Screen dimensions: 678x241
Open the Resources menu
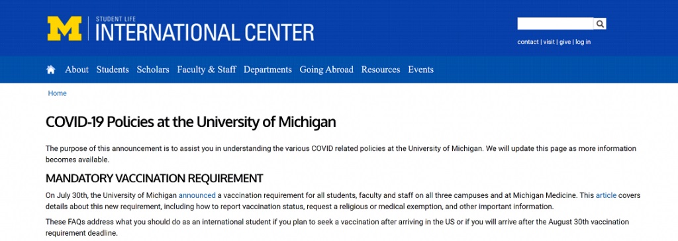pyautogui.click(x=381, y=70)
